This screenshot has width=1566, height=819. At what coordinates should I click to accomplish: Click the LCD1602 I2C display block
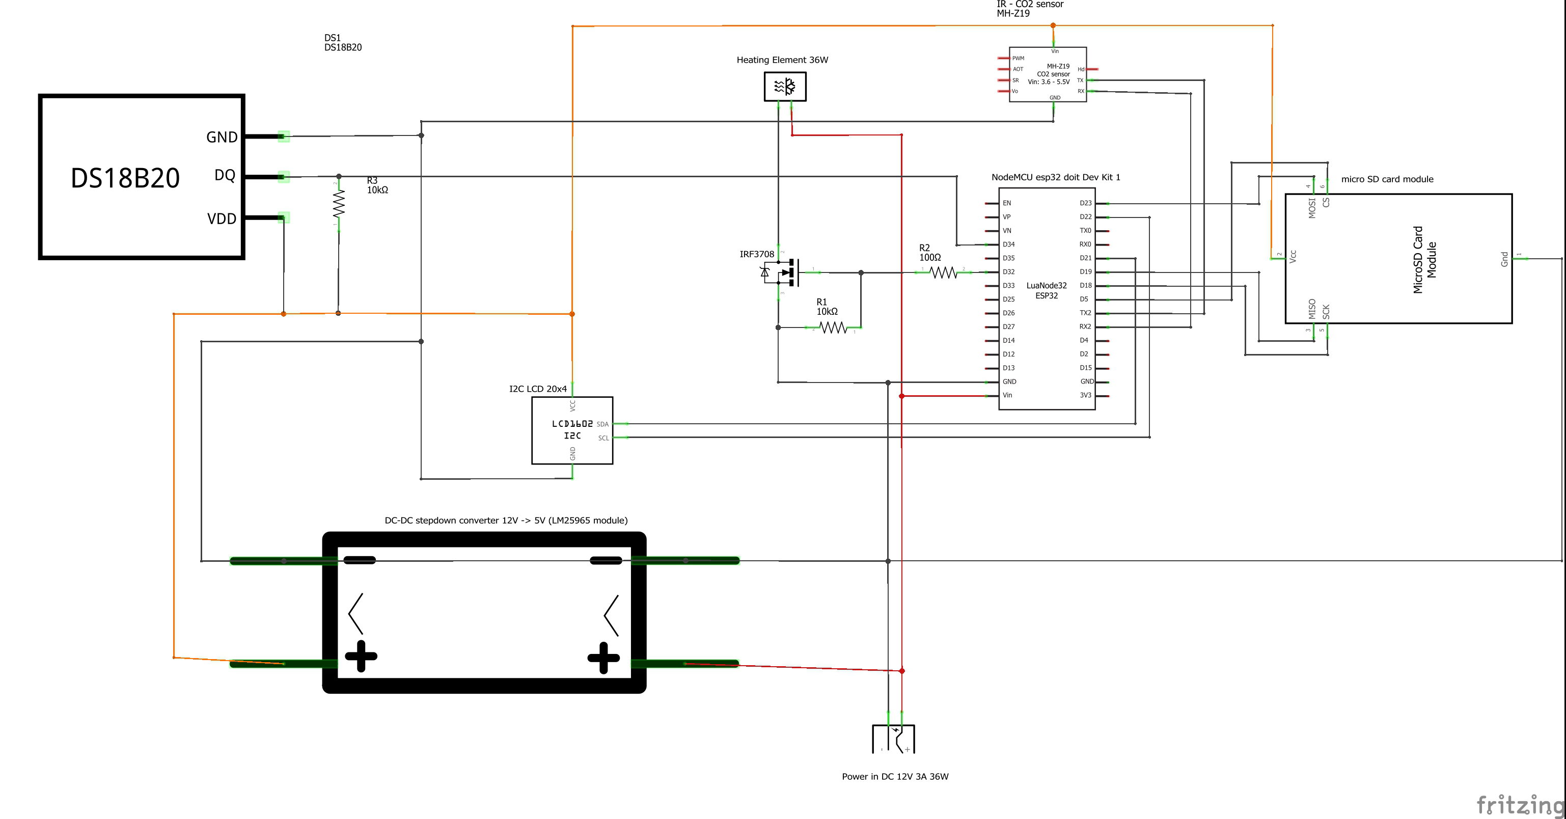(x=572, y=430)
